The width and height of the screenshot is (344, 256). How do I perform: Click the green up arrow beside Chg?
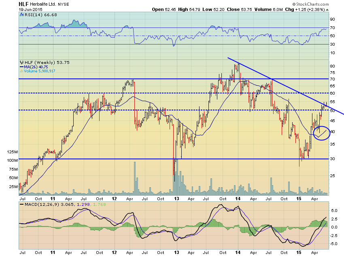tap(327, 10)
